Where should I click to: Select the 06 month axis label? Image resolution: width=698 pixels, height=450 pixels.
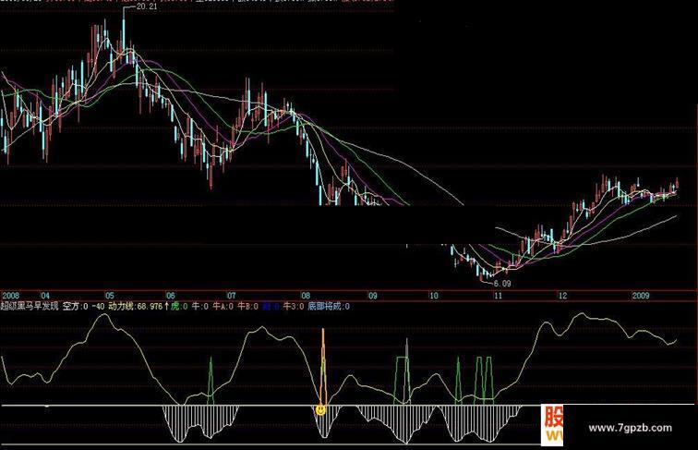171,296
